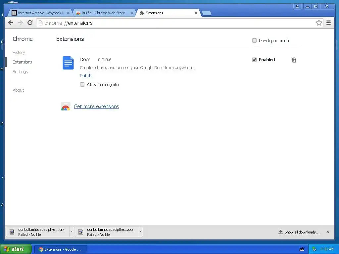Click the browser forward arrow

point(20,23)
